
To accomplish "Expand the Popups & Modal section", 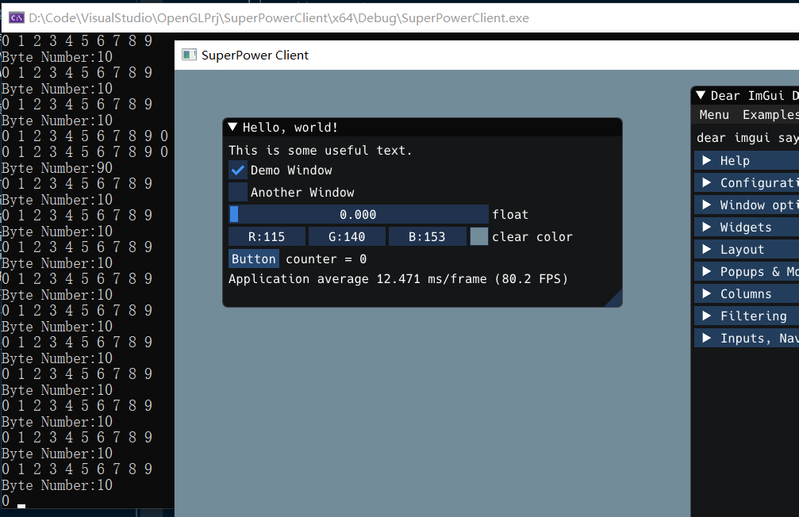I will [x=747, y=271].
